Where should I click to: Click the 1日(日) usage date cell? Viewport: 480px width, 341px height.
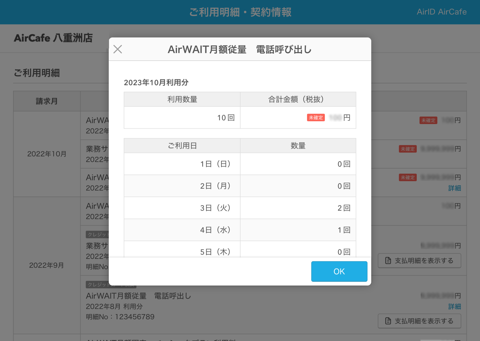(182, 164)
